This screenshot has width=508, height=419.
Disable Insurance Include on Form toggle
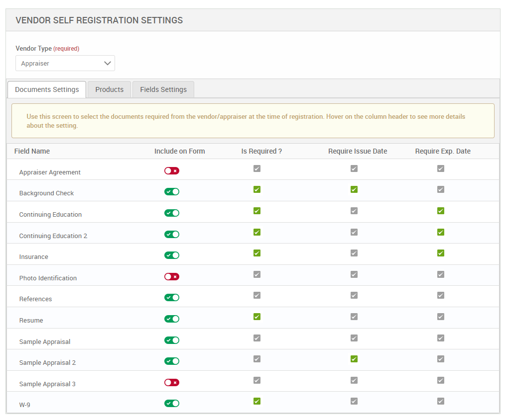(x=172, y=255)
